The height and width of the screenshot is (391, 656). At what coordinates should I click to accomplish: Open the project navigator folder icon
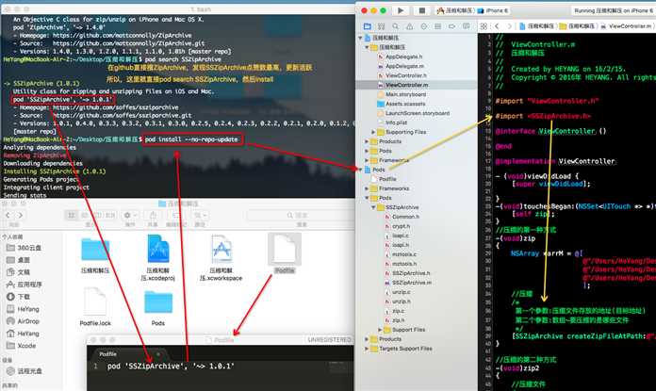[367, 26]
